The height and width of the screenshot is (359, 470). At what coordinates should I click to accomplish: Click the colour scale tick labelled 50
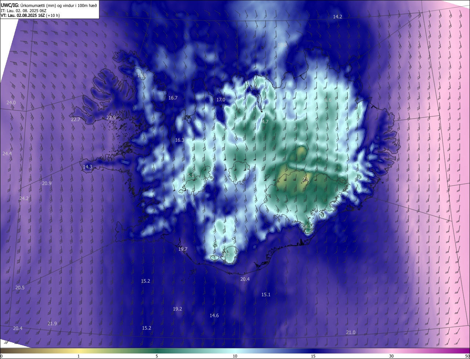tap(467, 356)
